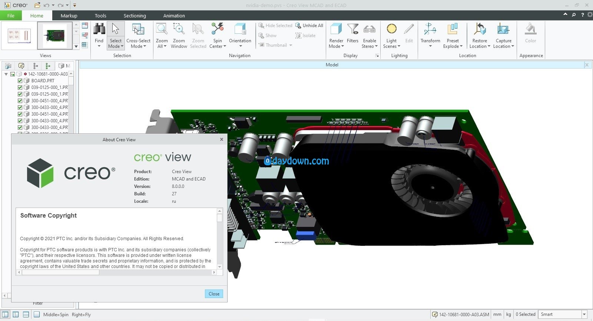Toggle visibility of assembly 142-10681-0000-A03
This screenshot has width=593, height=321.
point(13,74)
